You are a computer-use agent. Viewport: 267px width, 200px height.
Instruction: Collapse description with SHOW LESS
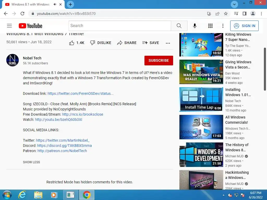coord(32,162)
